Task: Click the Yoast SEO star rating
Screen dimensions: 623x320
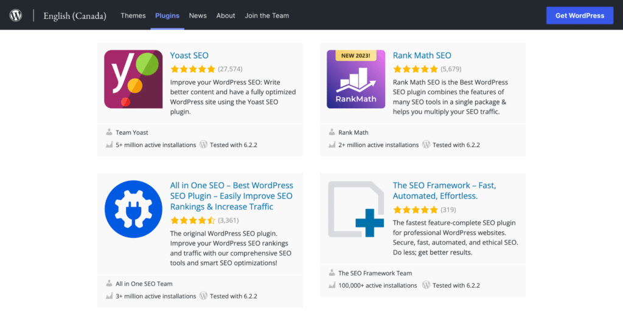Action: pyautogui.click(x=193, y=69)
